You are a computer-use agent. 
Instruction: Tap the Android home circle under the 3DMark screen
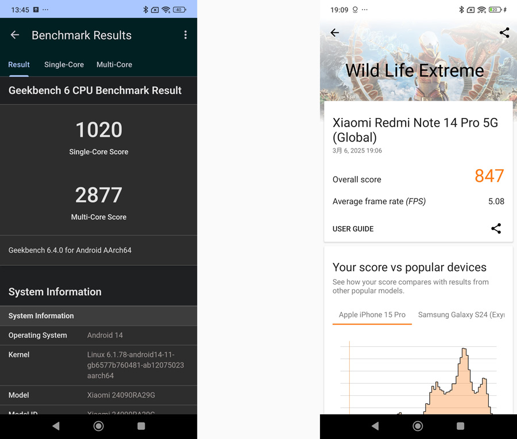click(418, 426)
